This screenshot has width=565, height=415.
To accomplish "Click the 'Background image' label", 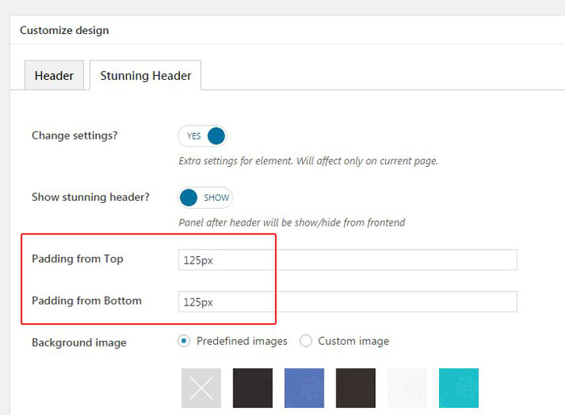I will click(x=79, y=342).
